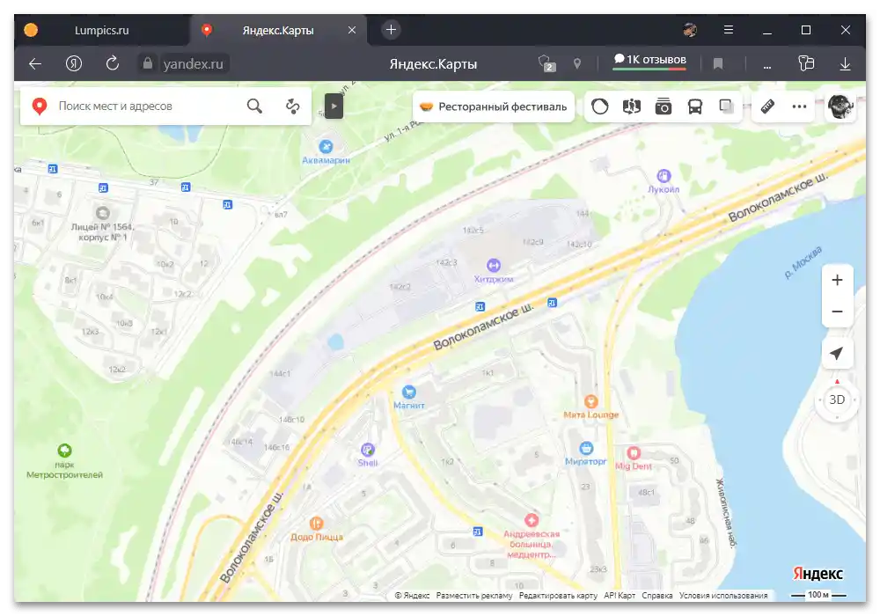Reload the page

pos(113,63)
